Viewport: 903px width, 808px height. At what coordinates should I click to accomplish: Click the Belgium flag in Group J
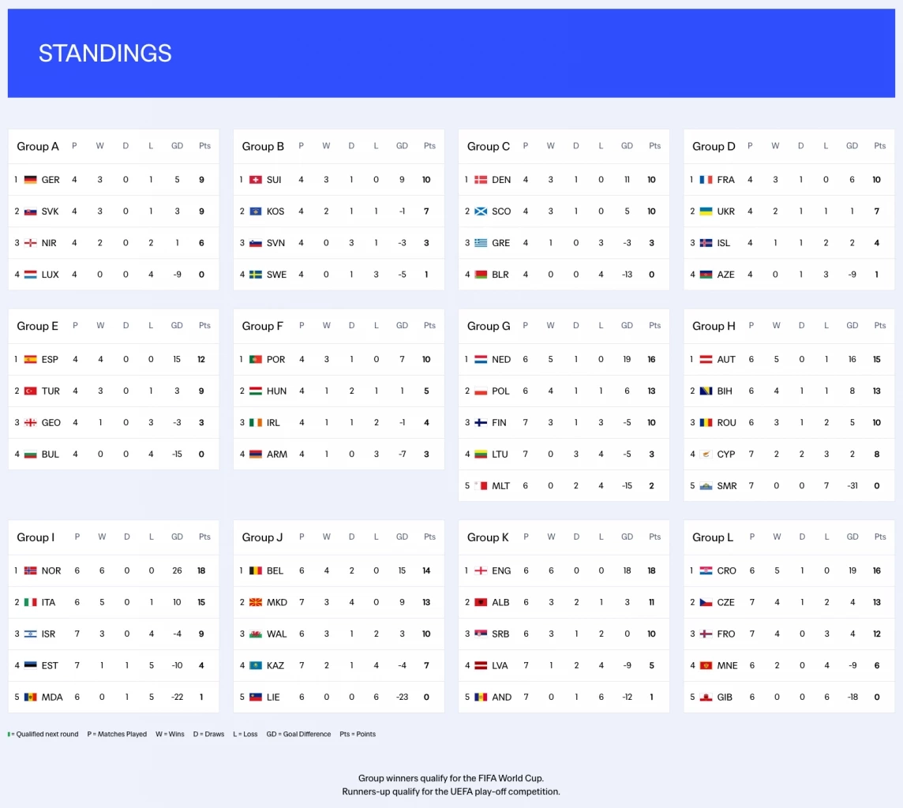(x=256, y=571)
